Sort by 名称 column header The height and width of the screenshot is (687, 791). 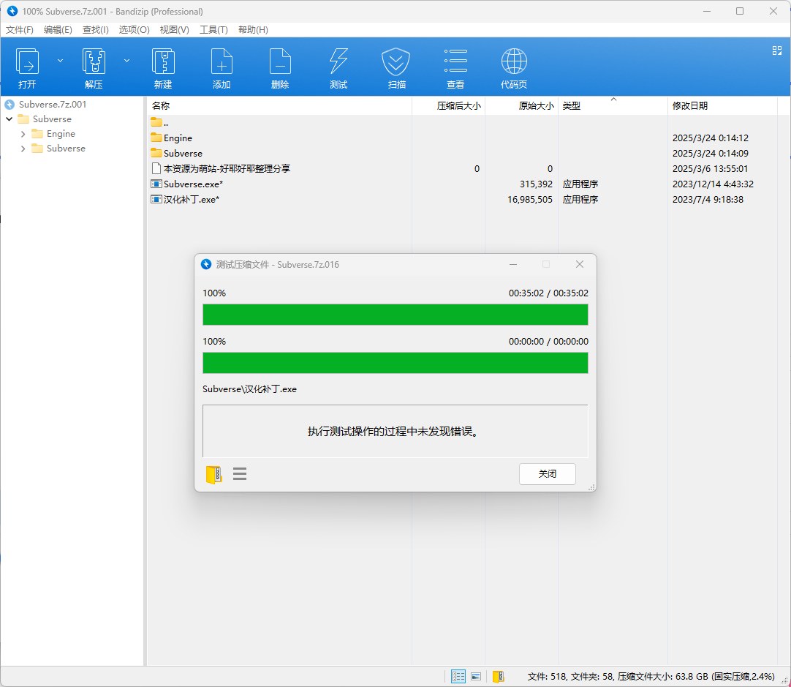click(280, 105)
